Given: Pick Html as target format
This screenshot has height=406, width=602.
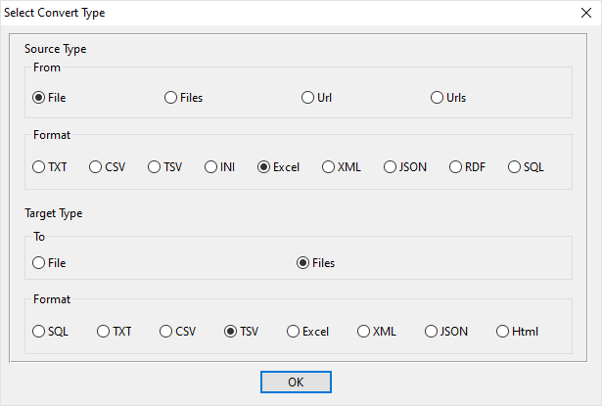Looking at the screenshot, I should coord(503,332).
